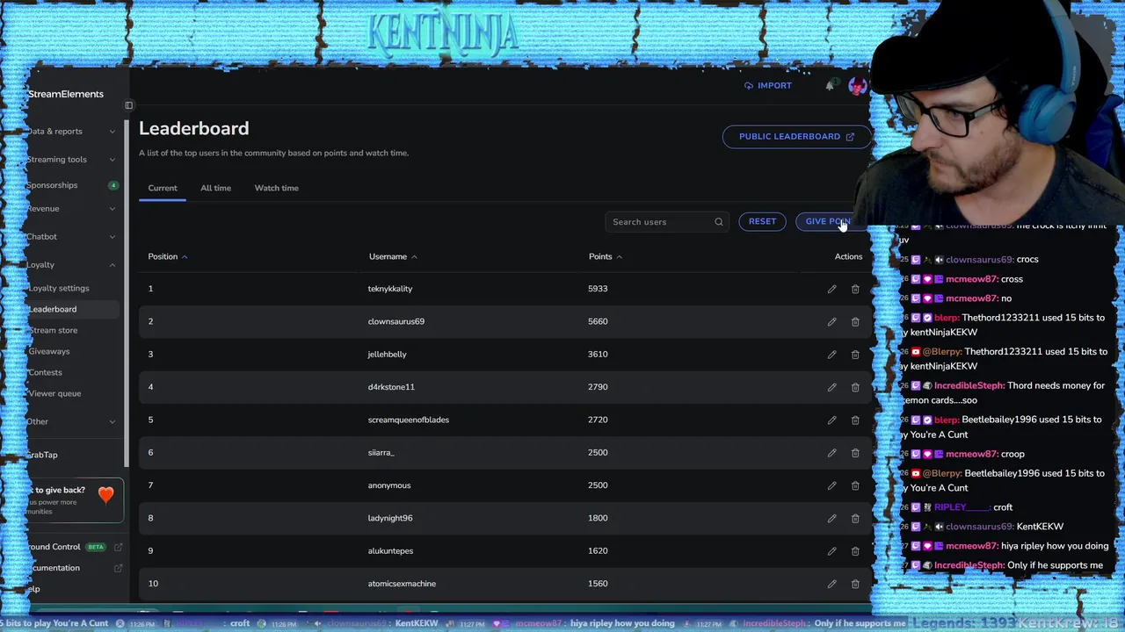The image size is (1125, 632).
Task: Expand the Streaming tools menu
Action: click(71, 160)
